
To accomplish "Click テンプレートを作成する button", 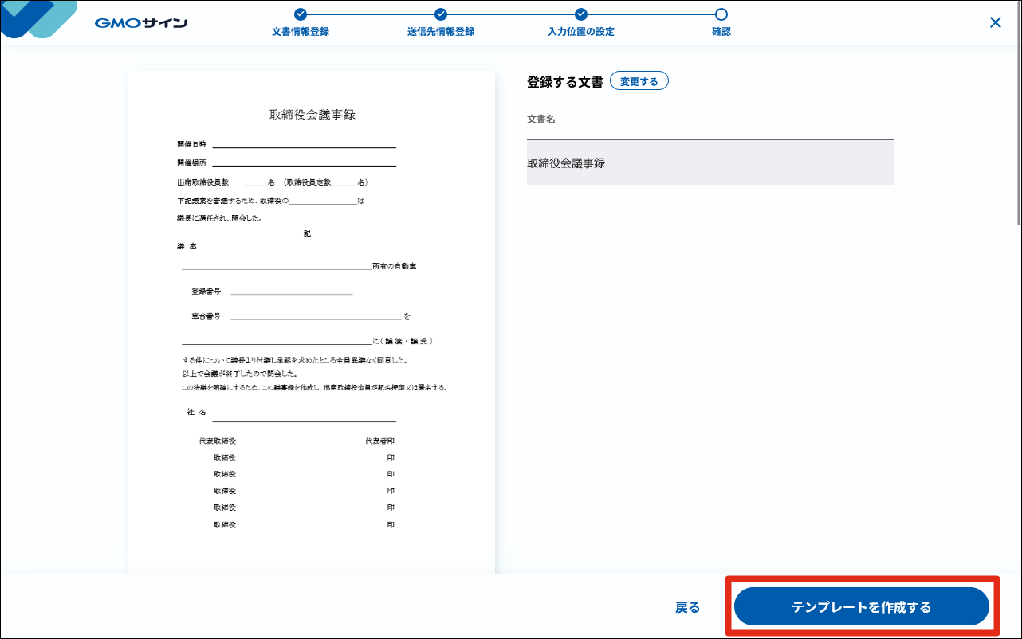I will pos(861,607).
